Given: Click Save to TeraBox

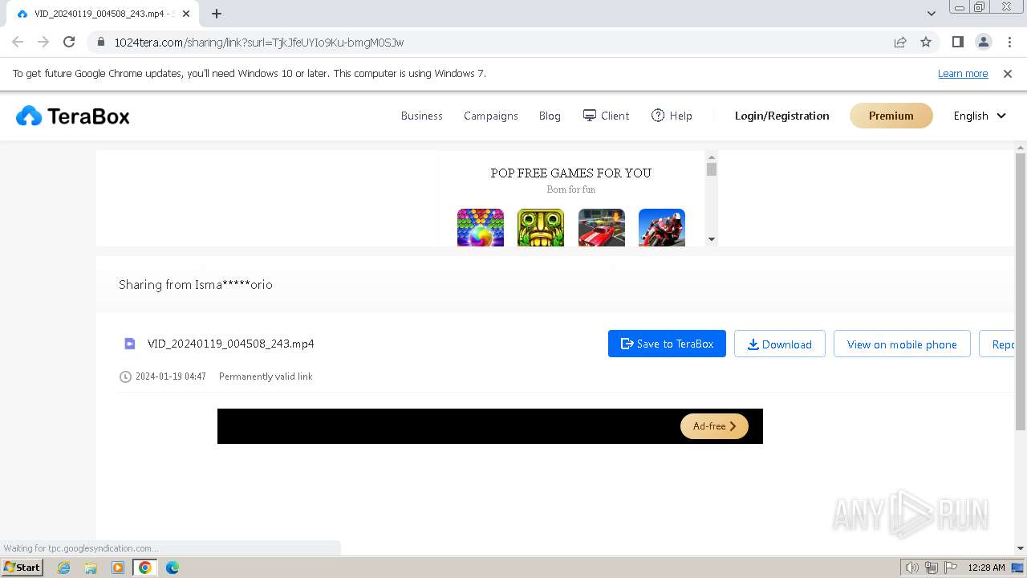Looking at the screenshot, I should point(667,344).
